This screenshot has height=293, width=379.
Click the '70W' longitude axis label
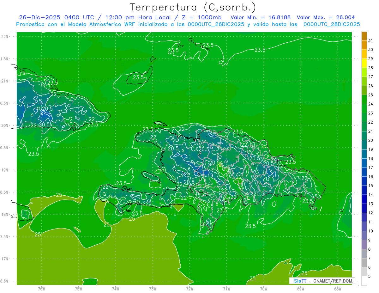(x=264, y=289)
